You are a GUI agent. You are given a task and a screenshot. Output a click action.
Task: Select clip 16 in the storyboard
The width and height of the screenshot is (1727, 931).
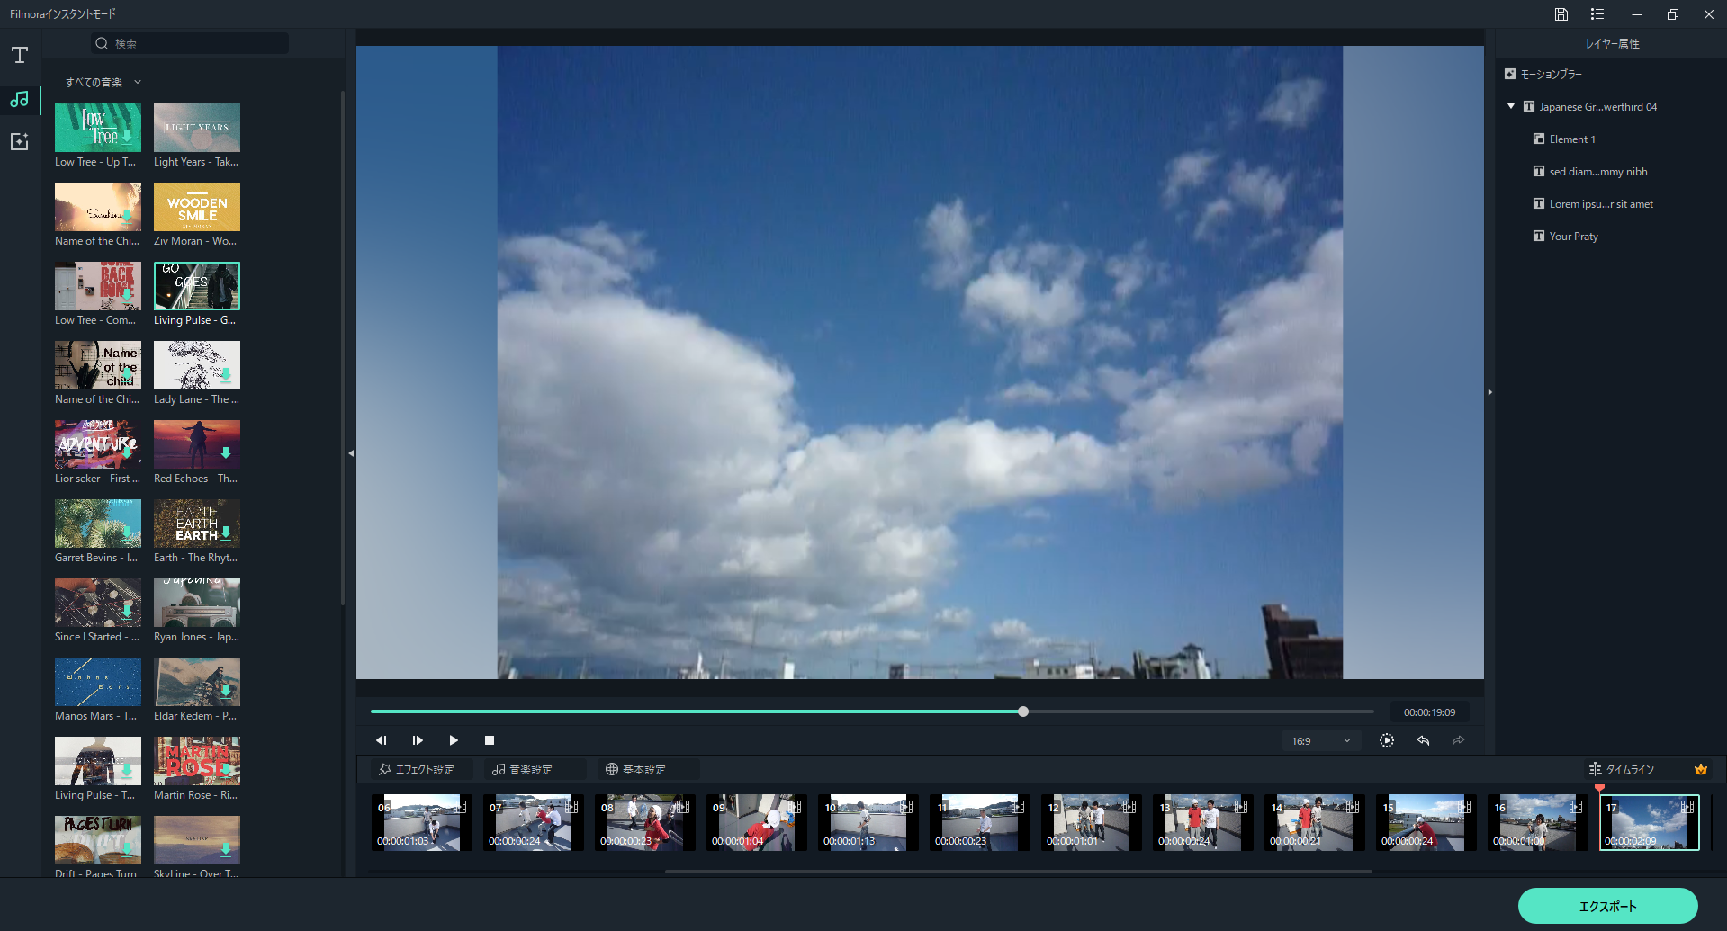pyautogui.click(x=1538, y=822)
